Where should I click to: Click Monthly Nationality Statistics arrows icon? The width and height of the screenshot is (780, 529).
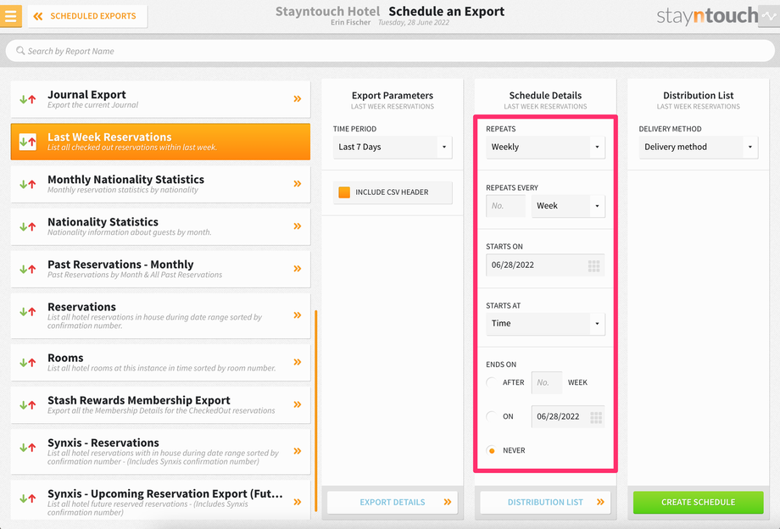[28, 184]
